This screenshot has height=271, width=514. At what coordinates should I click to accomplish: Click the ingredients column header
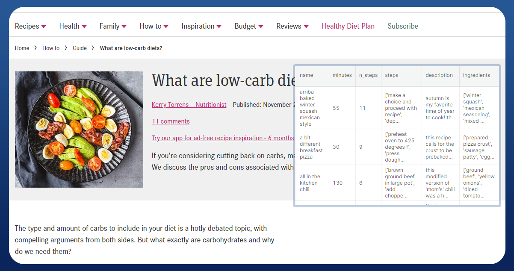[476, 75]
